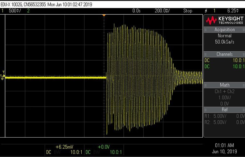The width and height of the screenshot is (245, 157).
Task: Click the 0.0s time delay value
Action: point(137,11)
